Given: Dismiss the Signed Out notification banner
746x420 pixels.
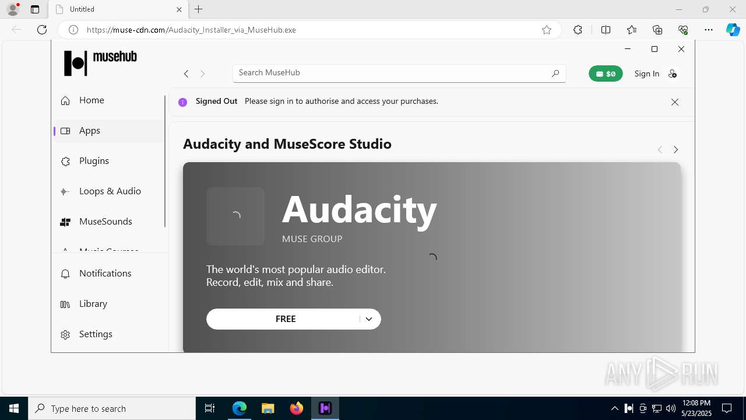Looking at the screenshot, I should tap(675, 102).
